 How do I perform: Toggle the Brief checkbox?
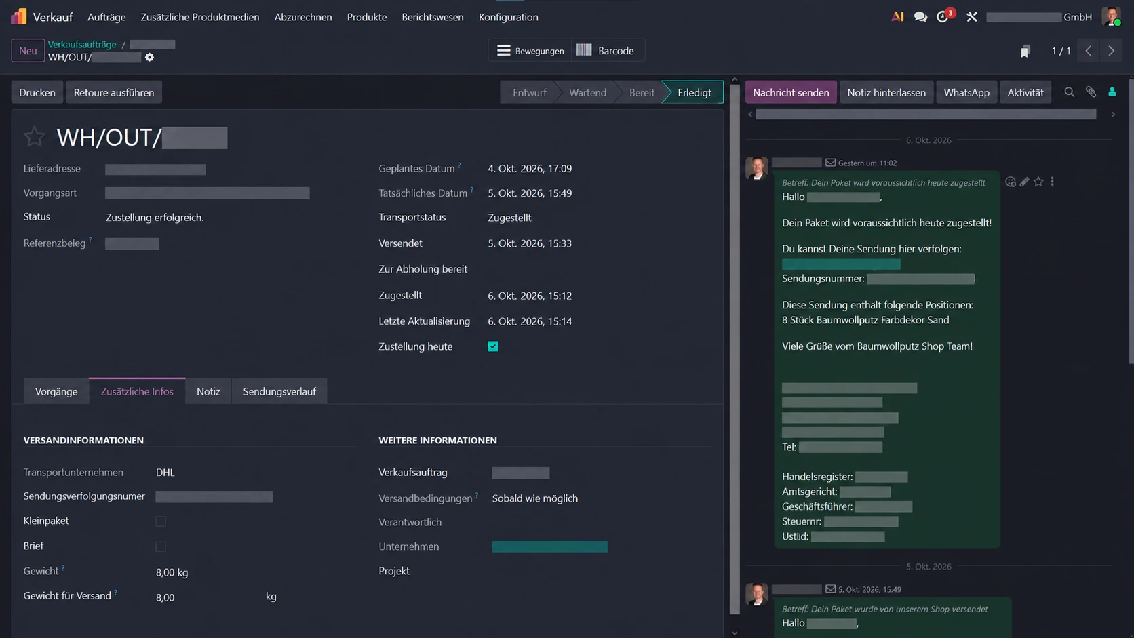(x=161, y=546)
